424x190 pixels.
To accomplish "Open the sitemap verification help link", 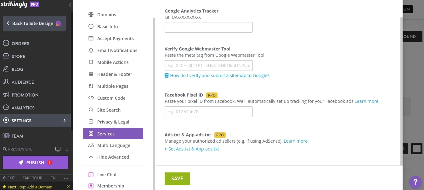I will point(219,75).
